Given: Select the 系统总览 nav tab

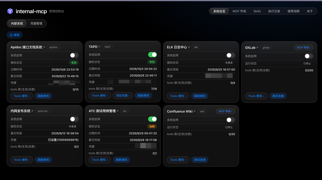Looking at the screenshot, I should (x=219, y=11).
